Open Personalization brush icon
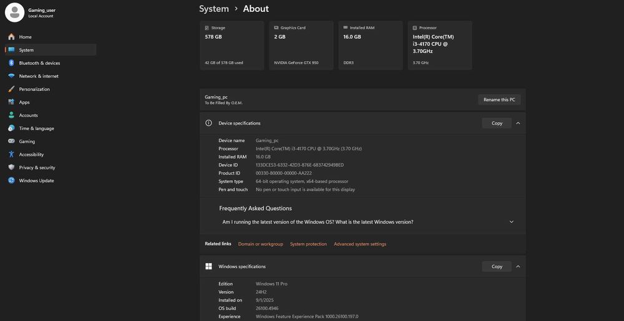Image resolution: width=624 pixels, height=321 pixels. point(11,89)
